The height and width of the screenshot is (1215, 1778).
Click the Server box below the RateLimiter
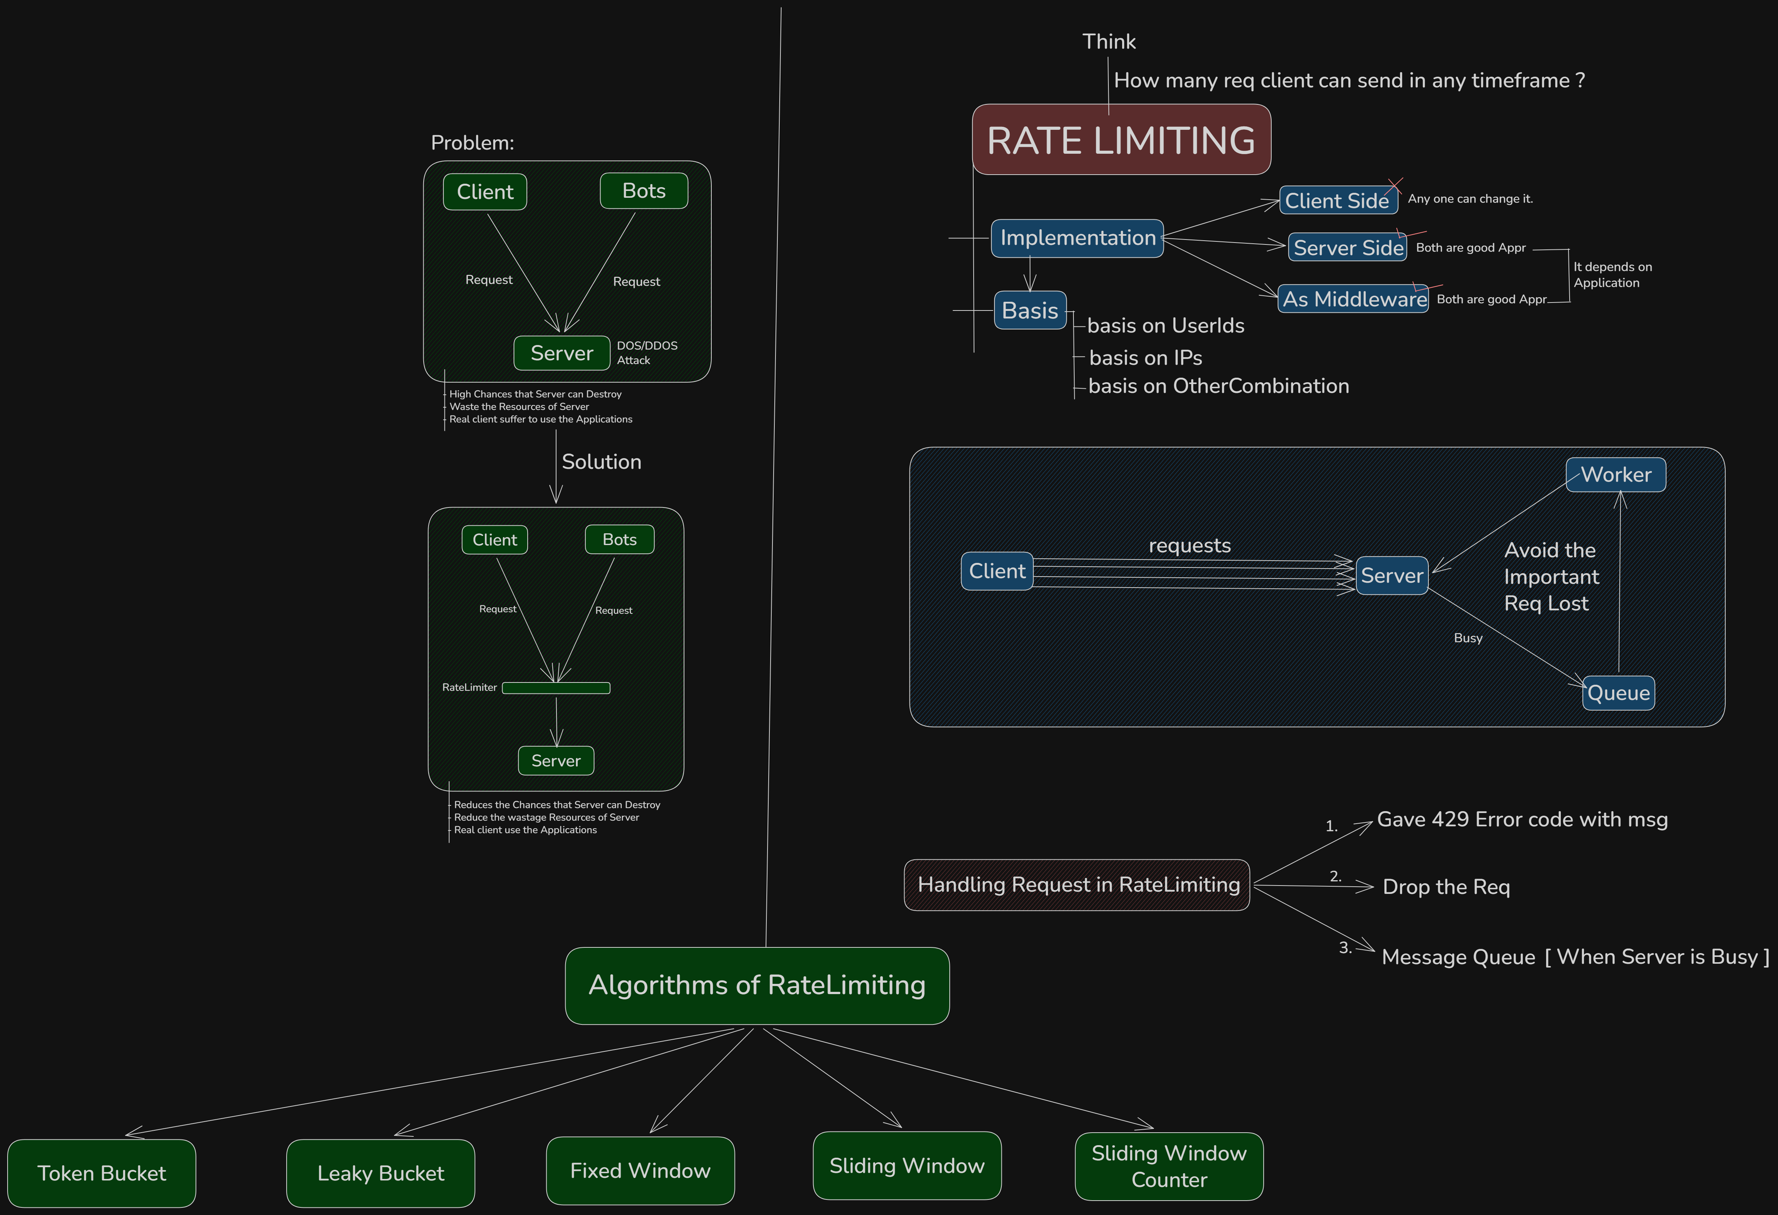click(x=556, y=761)
